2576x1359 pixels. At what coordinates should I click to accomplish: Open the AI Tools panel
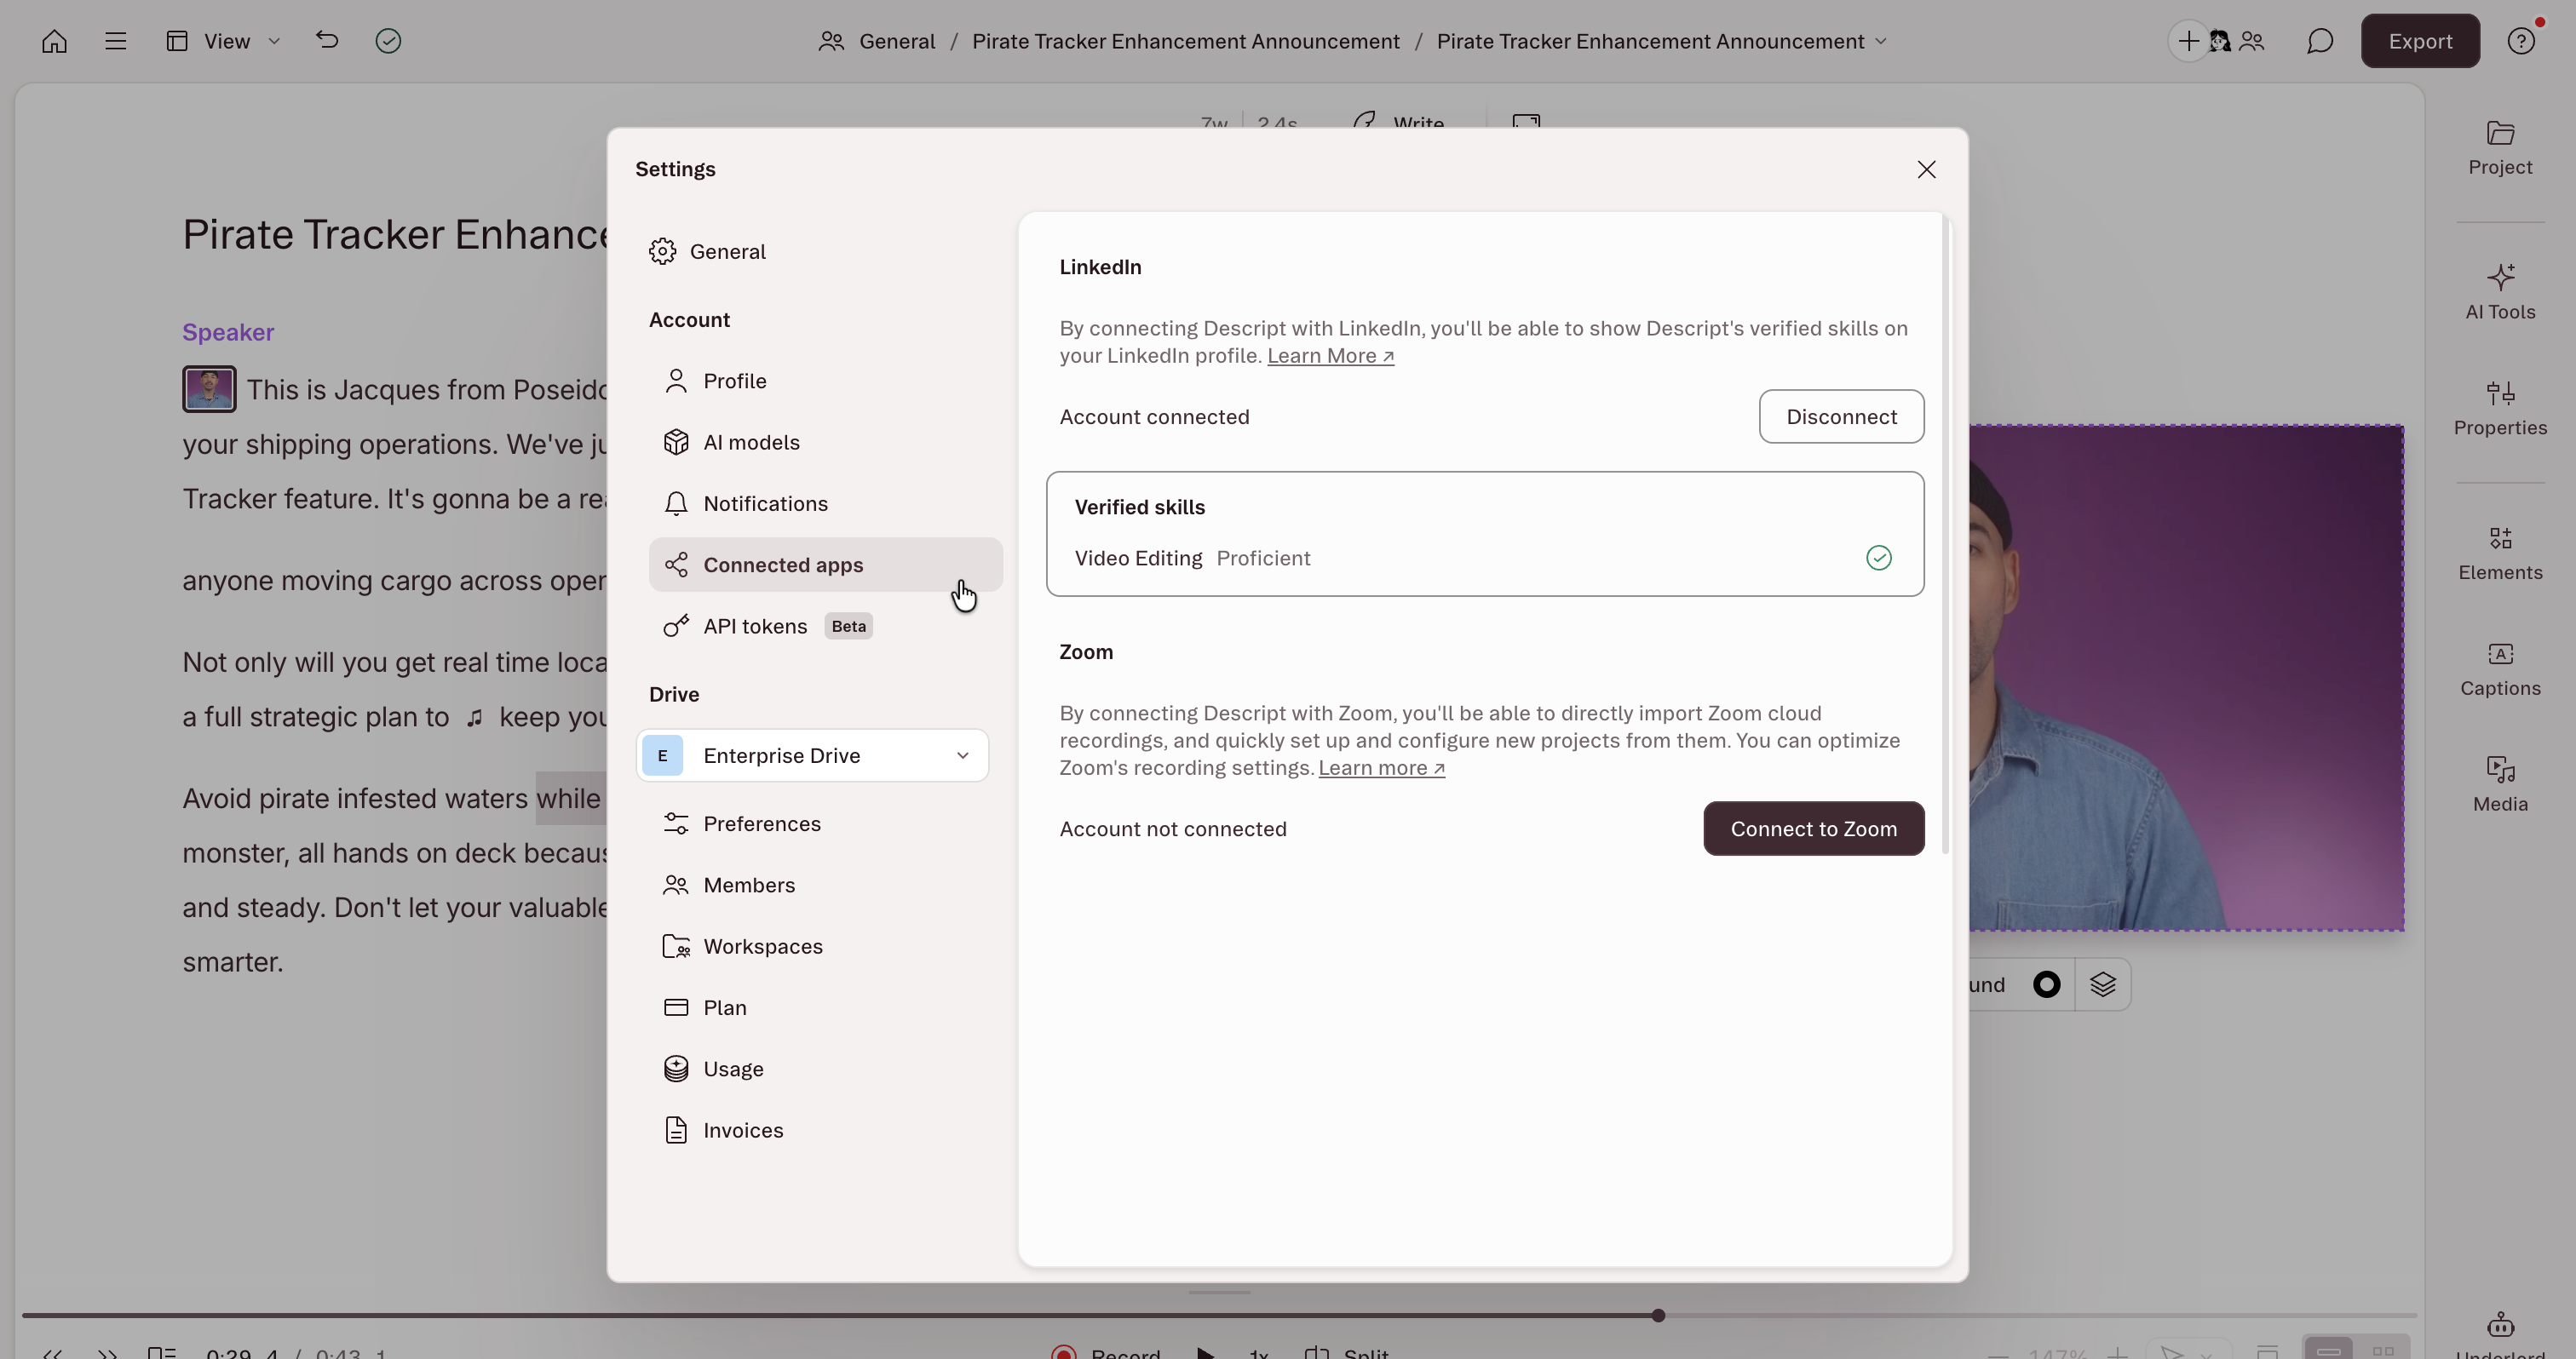[x=2500, y=292]
